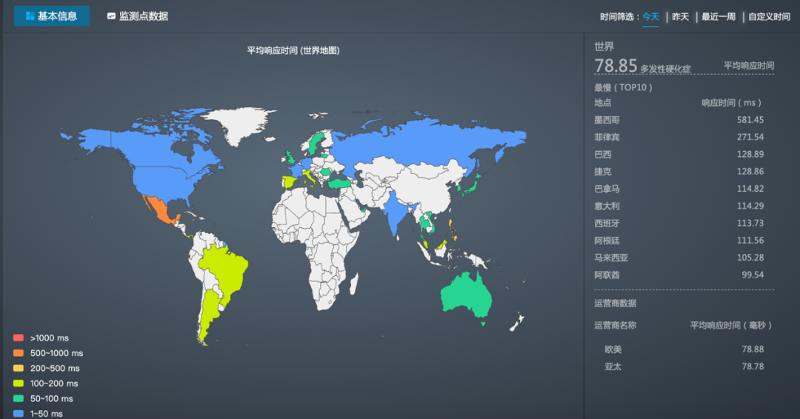The height and width of the screenshot is (419, 800).
Task: Click the orange 500~1000 ms legend swatch
Action: 19,352
